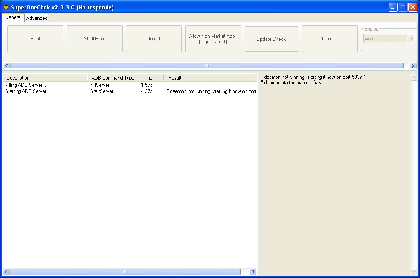
Task: Switch to the Advanced tab
Action: [37, 18]
